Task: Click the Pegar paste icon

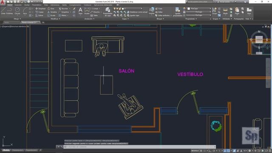Action: point(237,11)
